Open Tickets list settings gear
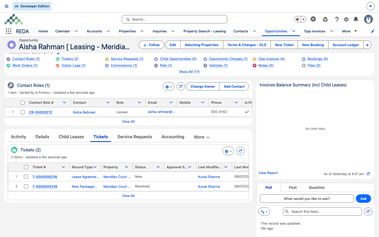The width and height of the screenshot is (379, 237). pos(228,151)
